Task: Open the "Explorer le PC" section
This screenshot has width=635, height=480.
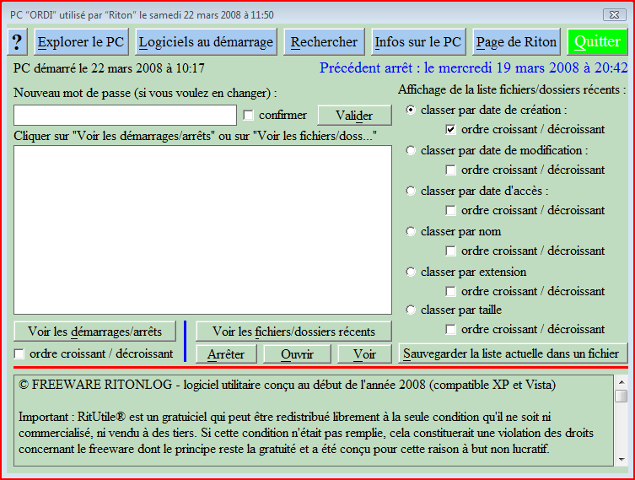Action: (x=82, y=41)
